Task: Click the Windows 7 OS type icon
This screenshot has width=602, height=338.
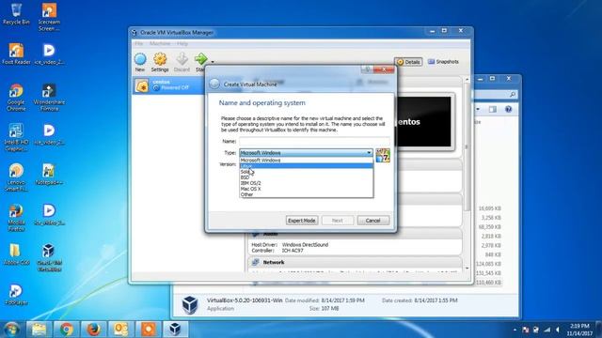Action: (x=383, y=155)
